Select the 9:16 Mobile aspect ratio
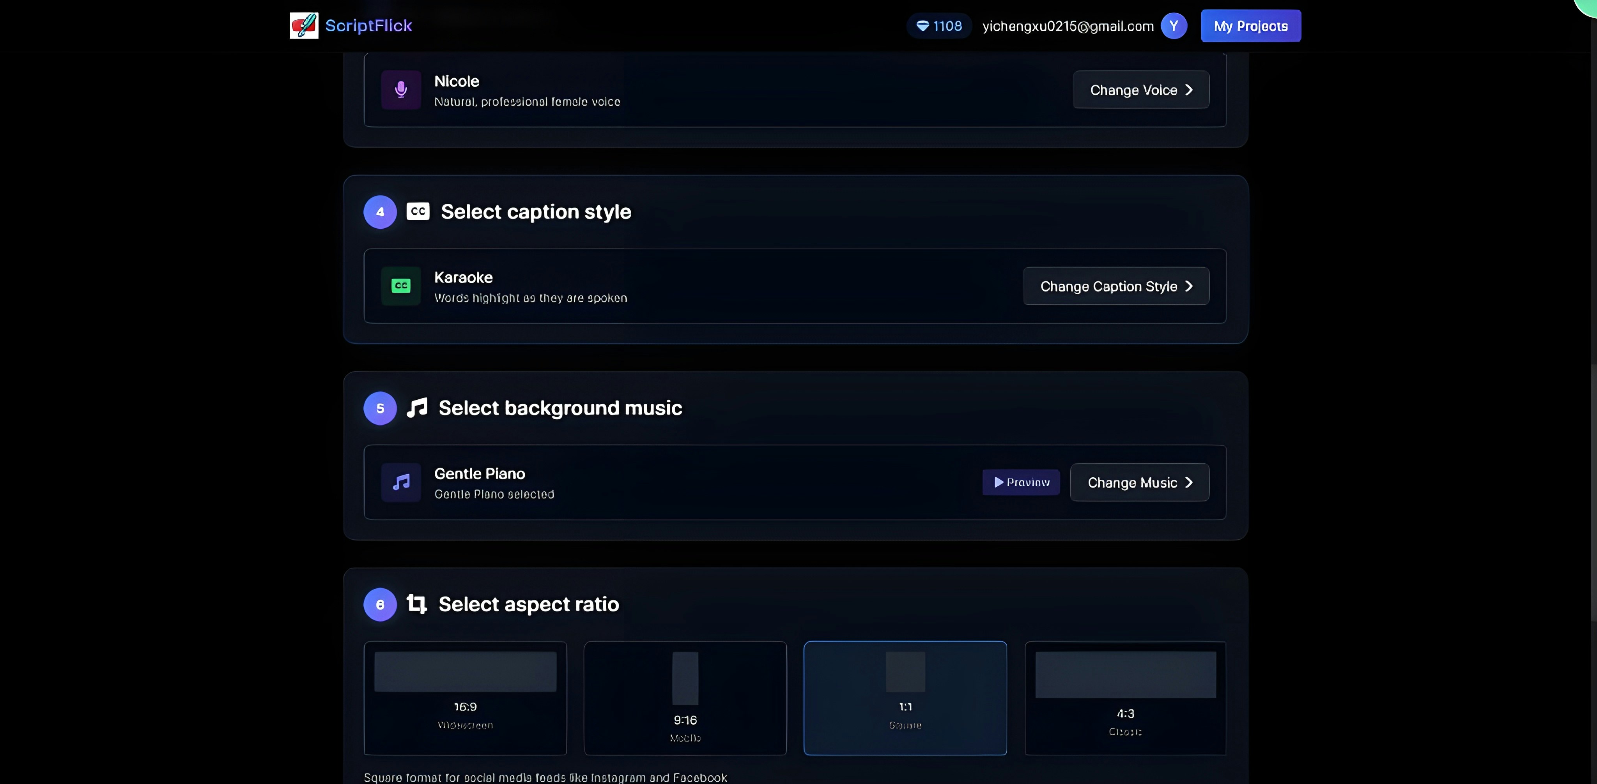 point(685,698)
